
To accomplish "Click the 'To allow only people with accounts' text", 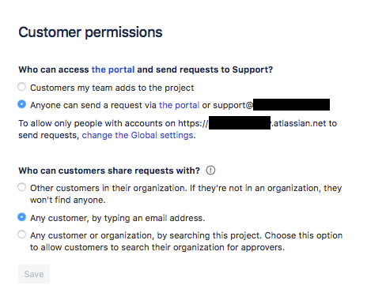I will click(x=90, y=123).
